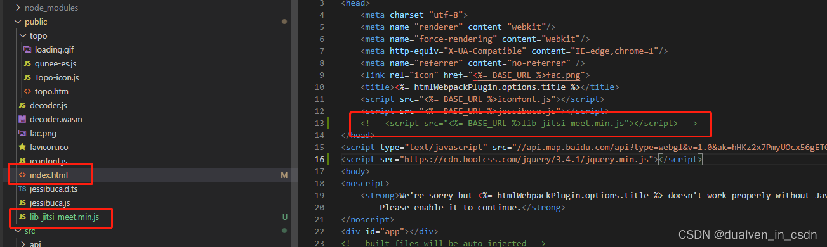Open lib-jitsi-meet.min.js file

(64, 217)
